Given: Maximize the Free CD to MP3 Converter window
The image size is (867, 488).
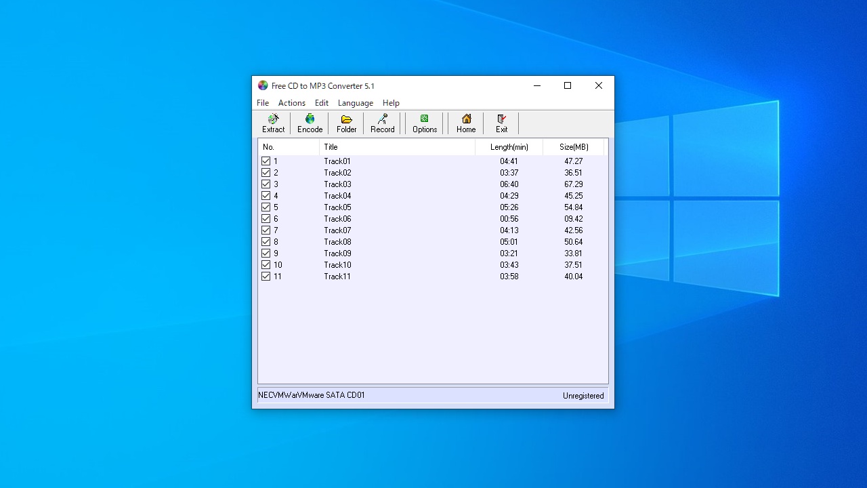Looking at the screenshot, I should (568, 85).
